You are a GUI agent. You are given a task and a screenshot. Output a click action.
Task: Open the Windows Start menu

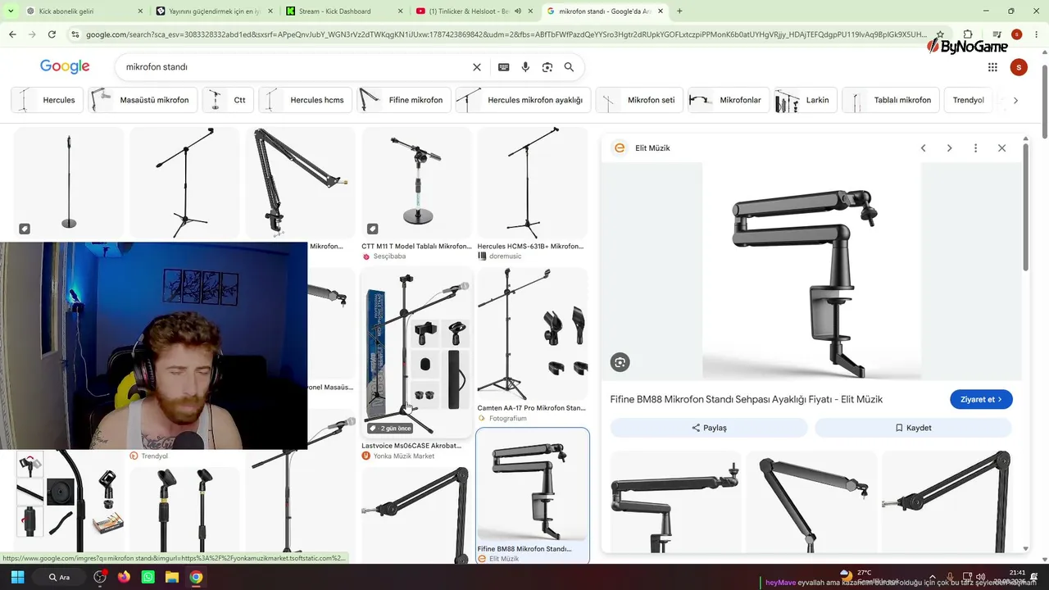(17, 577)
